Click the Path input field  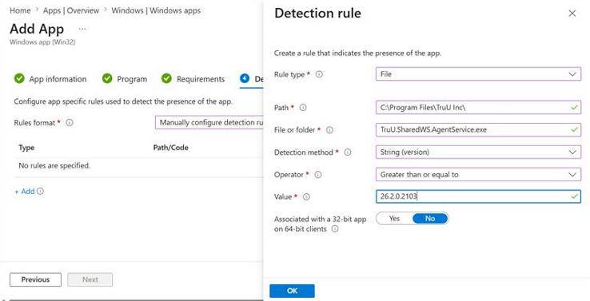pos(478,108)
